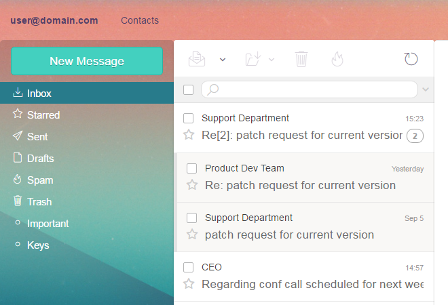The height and width of the screenshot is (305, 448).
Task: Click the New Message button
Action: (x=87, y=61)
